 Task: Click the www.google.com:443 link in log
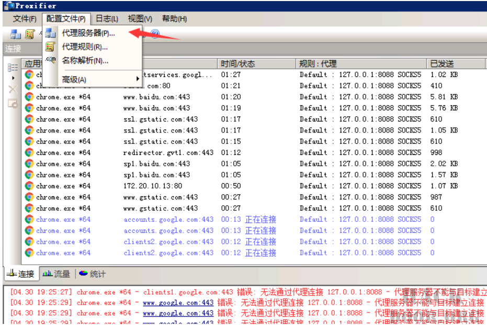(178, 302)
